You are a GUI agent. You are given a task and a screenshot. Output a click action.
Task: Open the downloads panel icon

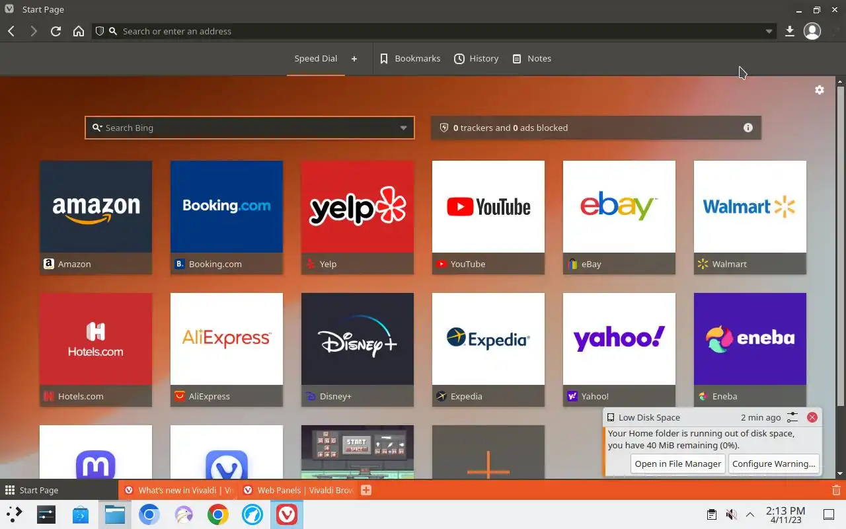coord(789,31)
